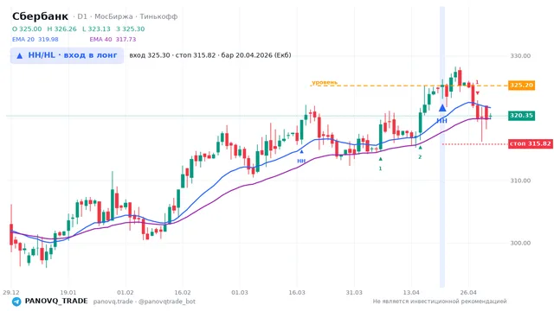Image resolution: width=554 pixels, height=311 pixels.
Task: Click the red стоп 315.82 price tag
Action: [531, 144]
